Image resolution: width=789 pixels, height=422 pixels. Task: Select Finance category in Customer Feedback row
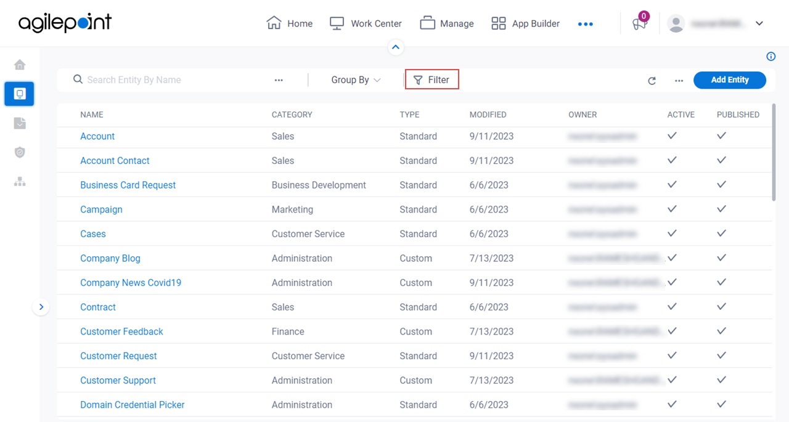pos(288,331)
